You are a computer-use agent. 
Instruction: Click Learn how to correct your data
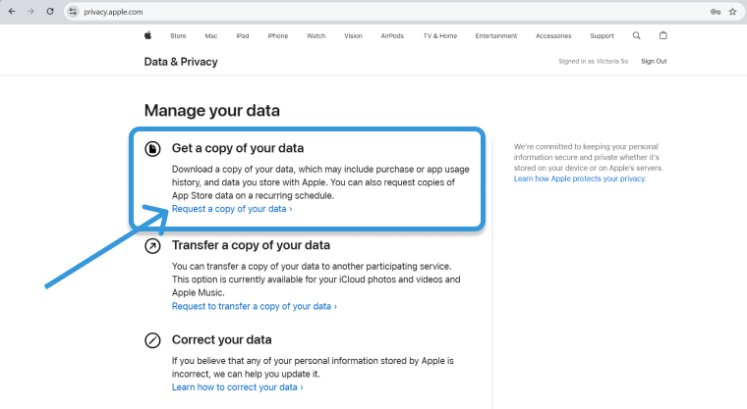pyautogui.click(x=238, y=387)
